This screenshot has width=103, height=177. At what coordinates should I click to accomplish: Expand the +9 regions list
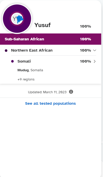click(x=26, y=79)
